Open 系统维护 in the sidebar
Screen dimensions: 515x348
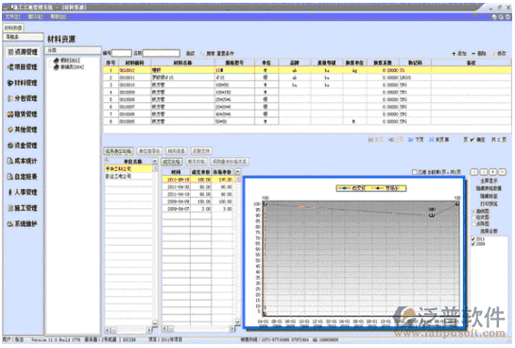(23, 224)
